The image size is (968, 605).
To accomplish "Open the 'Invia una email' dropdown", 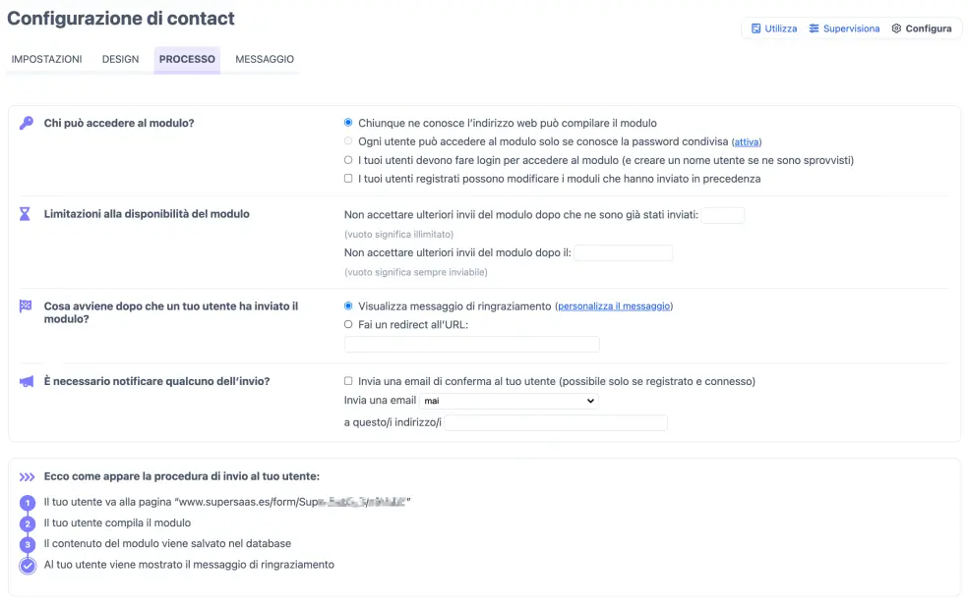I will (x=509, y=401).
